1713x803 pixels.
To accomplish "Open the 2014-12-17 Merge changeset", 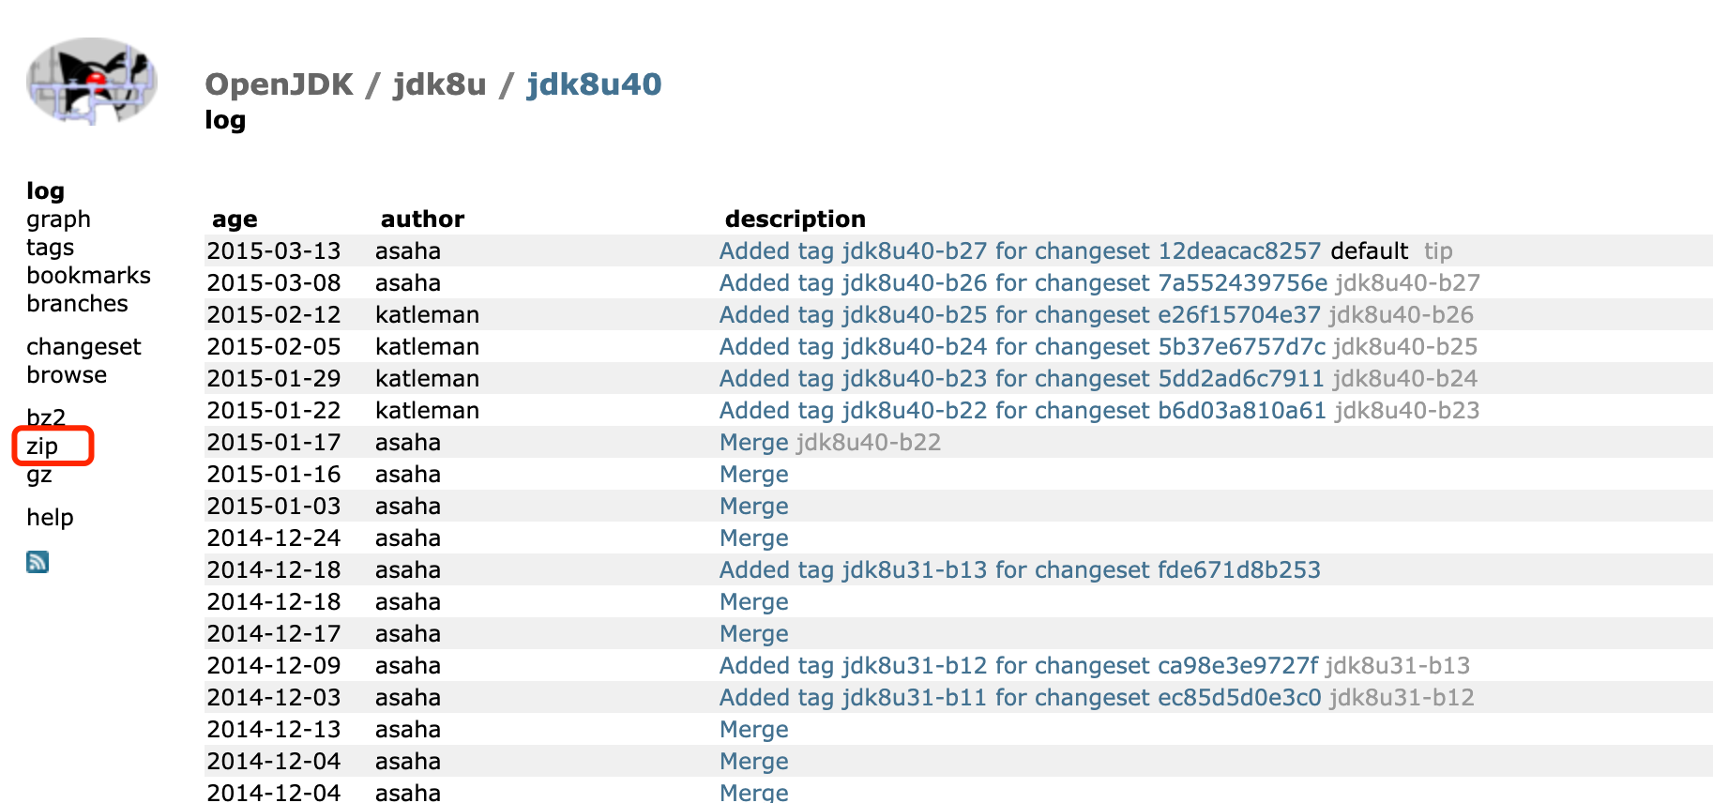I will click(x=753, y=634).
